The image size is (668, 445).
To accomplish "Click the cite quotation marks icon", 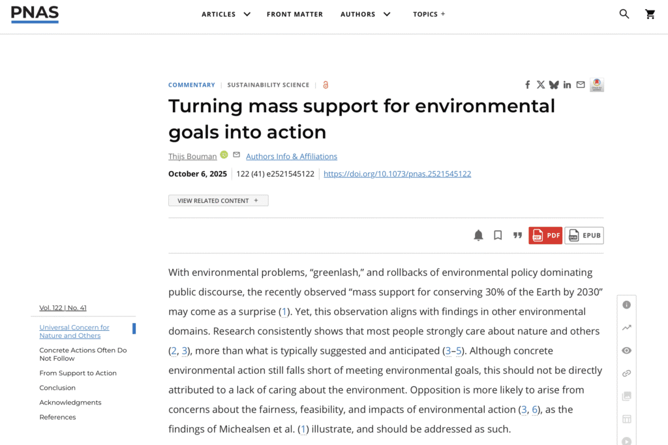I will [x=517, y=236].
